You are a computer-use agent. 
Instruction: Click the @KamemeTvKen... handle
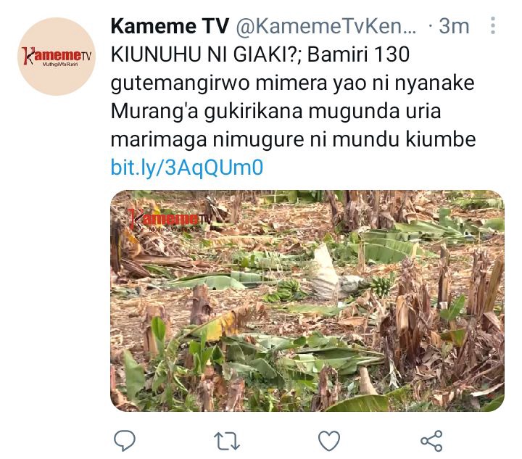pos(326,26)
